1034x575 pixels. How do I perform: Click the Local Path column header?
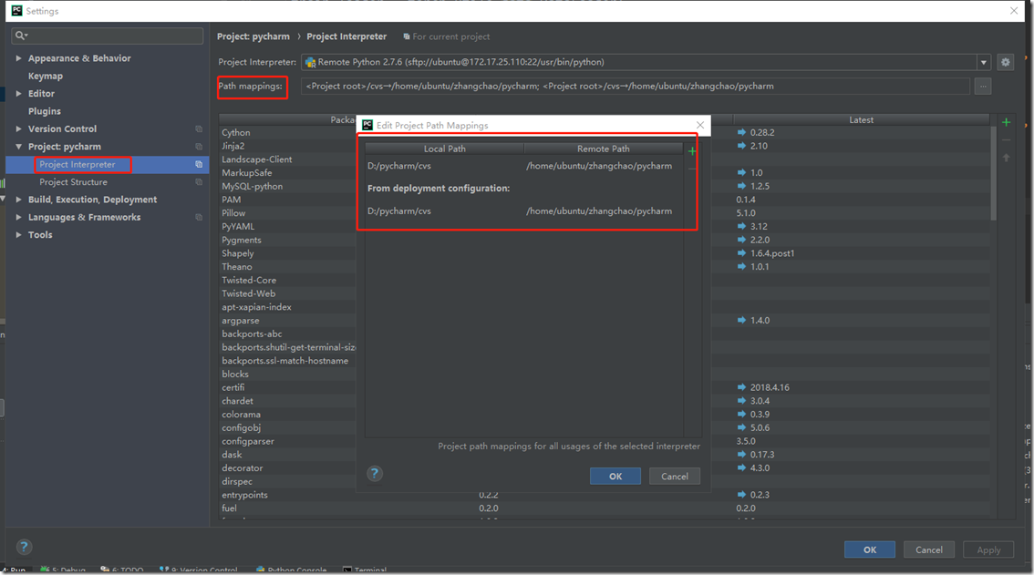point(444,149)
